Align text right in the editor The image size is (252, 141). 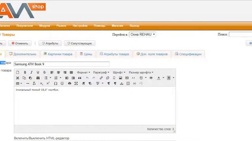[x=65, y=72]
